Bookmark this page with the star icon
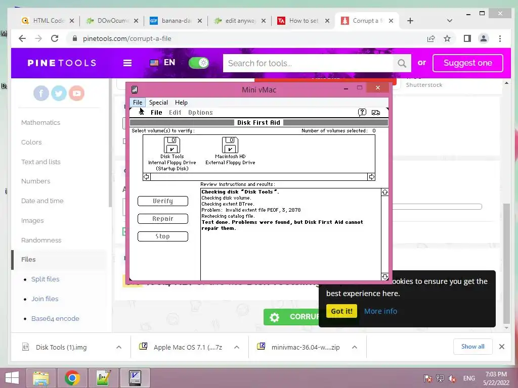The height and width of the screenshot is (388, 518). pyautogui.click(x=447, y=38)
